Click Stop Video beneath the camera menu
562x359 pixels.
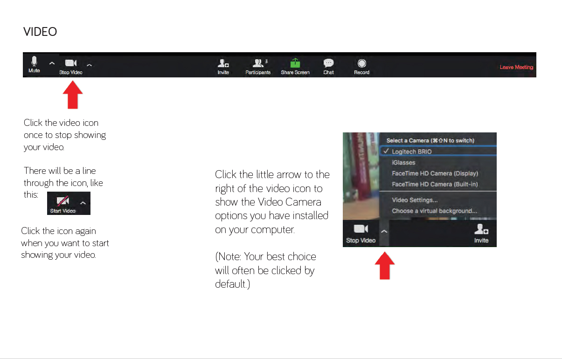pyautogui.click(x=361, y=234)
